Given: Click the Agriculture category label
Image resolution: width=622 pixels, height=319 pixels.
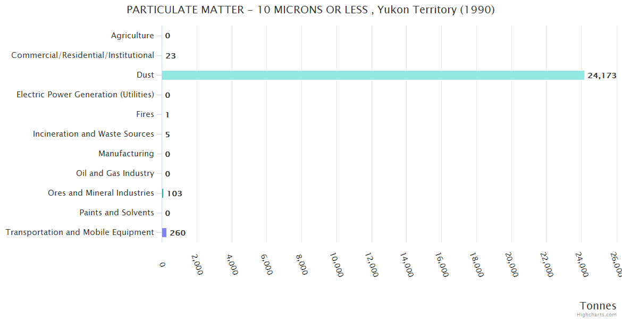Looking at the screenshot, I should coord(132,36).
